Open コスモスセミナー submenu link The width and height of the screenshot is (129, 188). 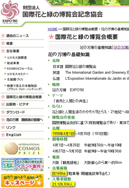pyautogui.click(x=18, y=74)
